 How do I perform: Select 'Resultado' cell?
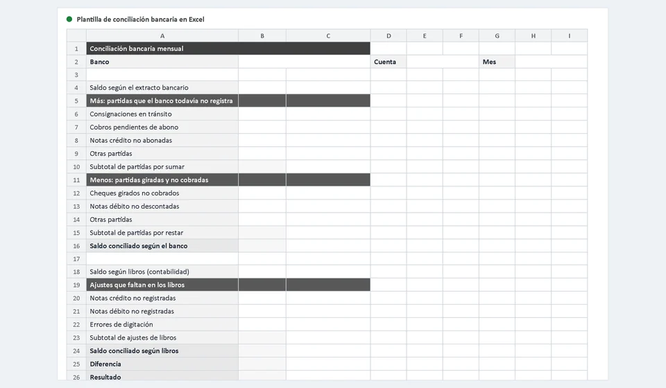pos(162,376)
